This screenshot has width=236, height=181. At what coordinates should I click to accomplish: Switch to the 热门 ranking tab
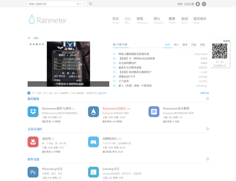pyautogui.click(x=176, y=45)
